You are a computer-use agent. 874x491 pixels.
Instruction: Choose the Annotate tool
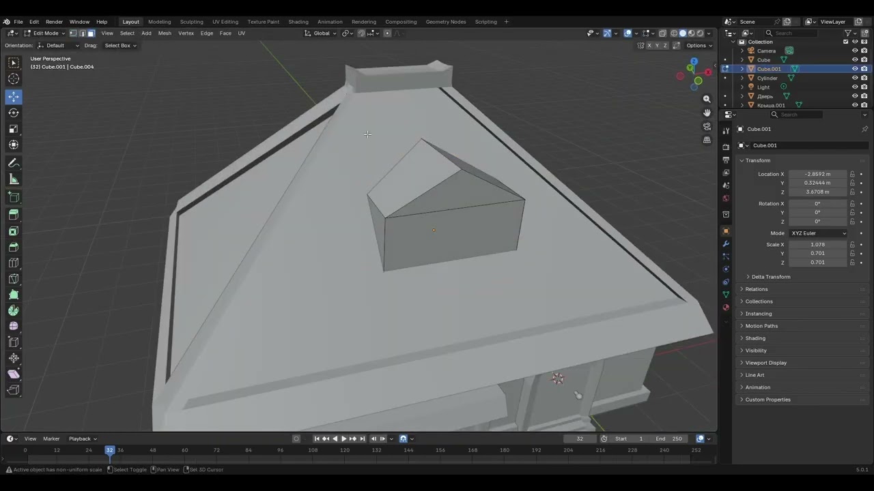[x=14, y=163]
